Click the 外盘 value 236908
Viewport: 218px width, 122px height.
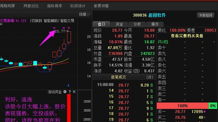115,53
